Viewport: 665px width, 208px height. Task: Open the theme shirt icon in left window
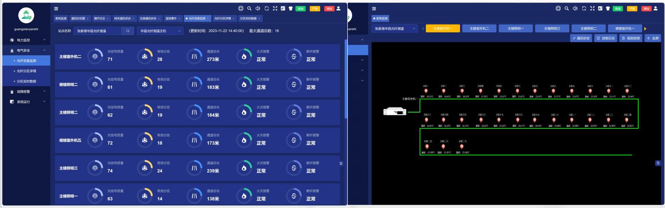point(290,9)
